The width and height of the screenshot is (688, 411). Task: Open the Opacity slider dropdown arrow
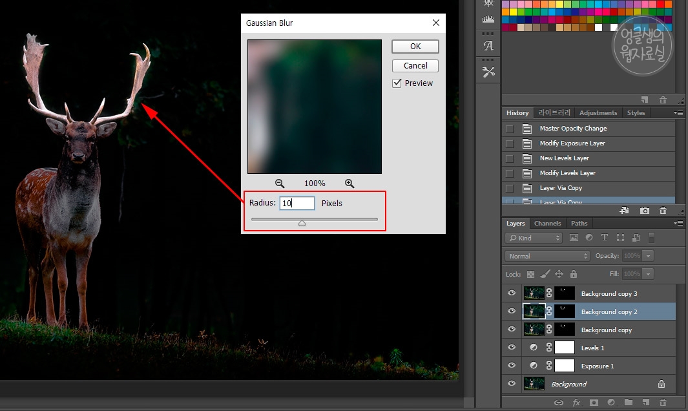click(x=648, y=255)
